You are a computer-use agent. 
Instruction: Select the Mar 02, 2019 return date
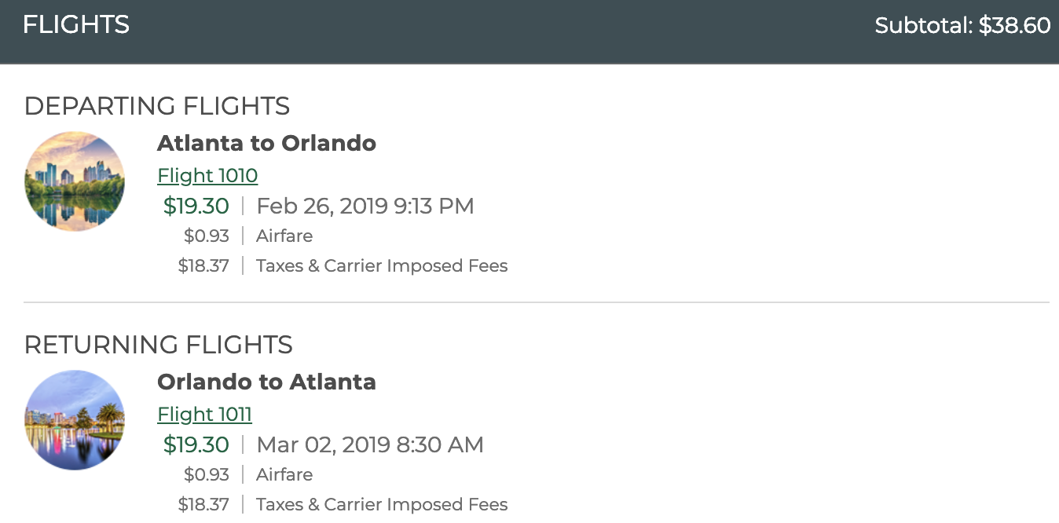pos(369,444)
